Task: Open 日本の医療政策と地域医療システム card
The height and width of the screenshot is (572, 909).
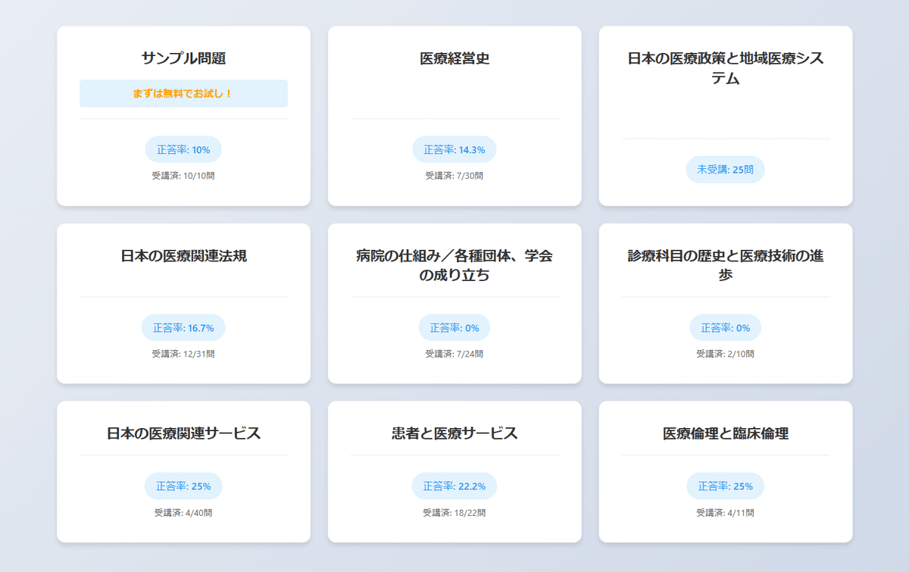Action: (x=726, y=116)
